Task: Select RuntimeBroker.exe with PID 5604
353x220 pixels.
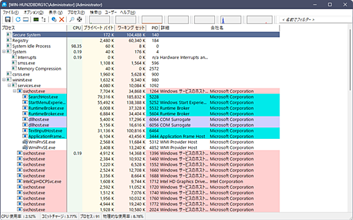Action: [140, 114]
